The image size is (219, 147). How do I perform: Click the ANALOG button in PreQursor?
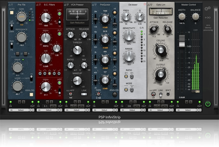tap(115, 94)
